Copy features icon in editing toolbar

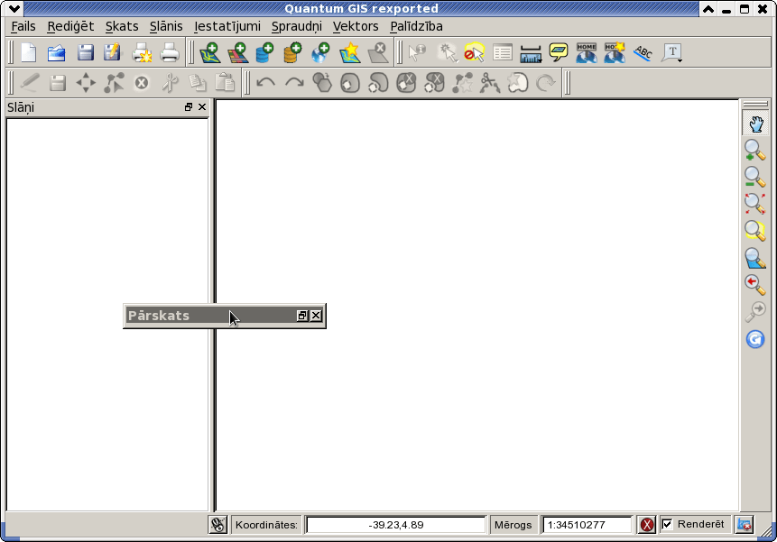198,83
